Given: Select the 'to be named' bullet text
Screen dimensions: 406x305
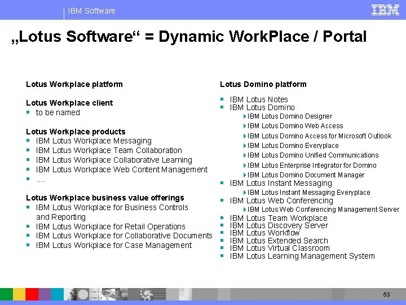Looking at the screenshot, I should coord(58,112).
